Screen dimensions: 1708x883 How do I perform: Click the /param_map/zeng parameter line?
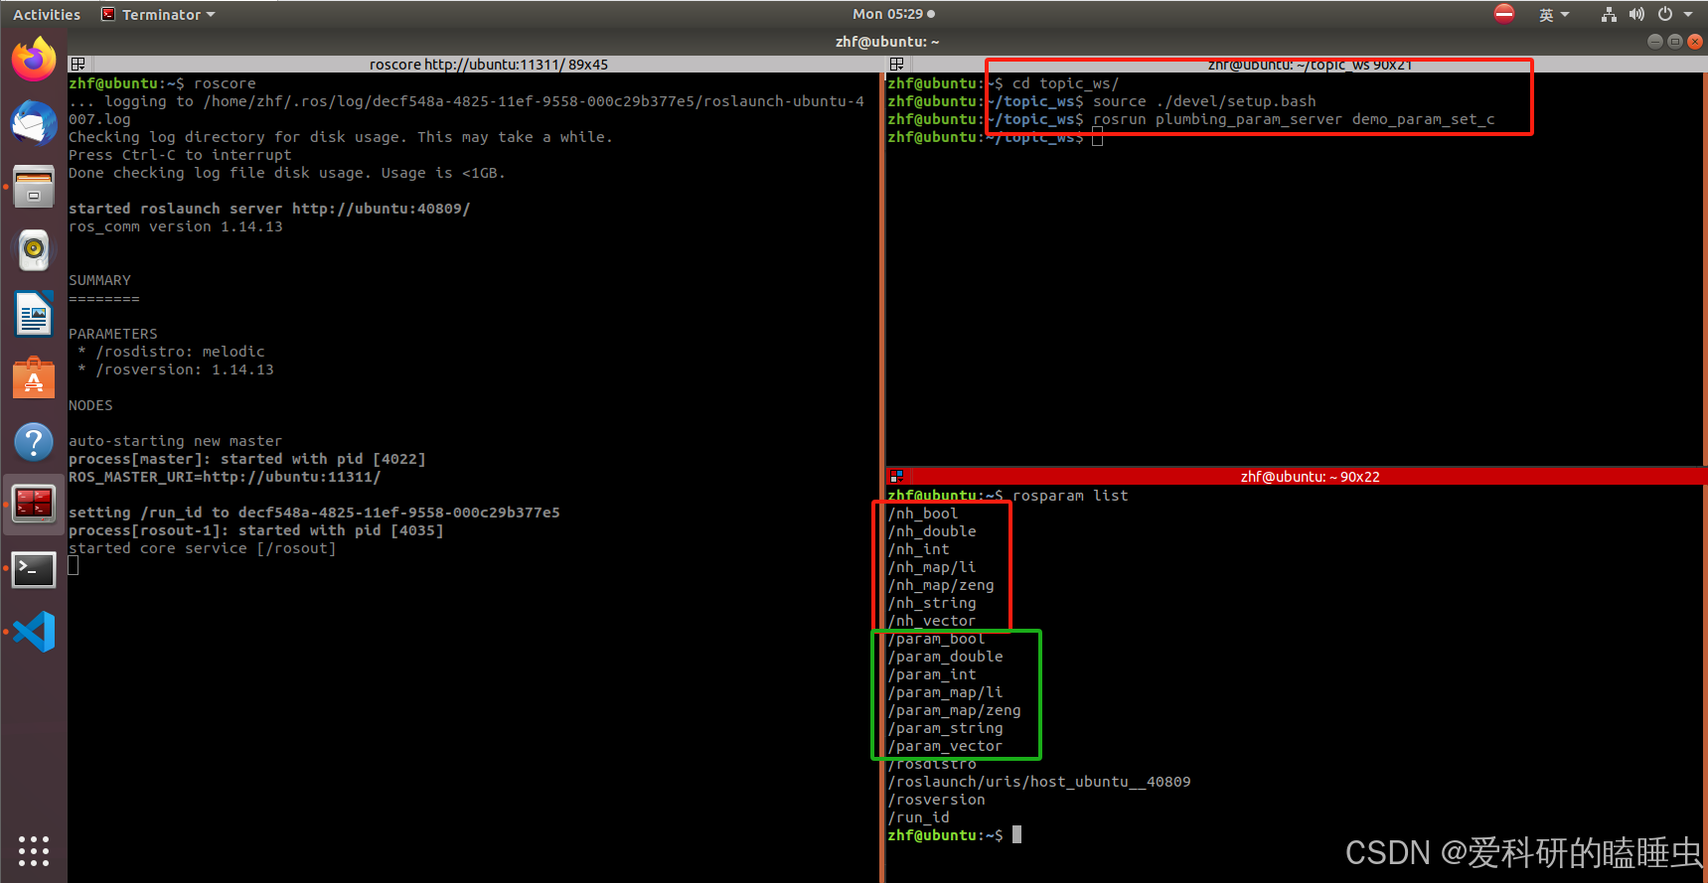[x=955, y=710]
